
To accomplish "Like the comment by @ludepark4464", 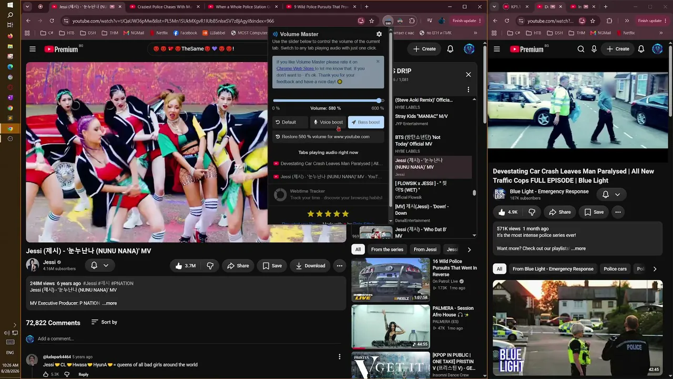I will click(x=46, y=374).
